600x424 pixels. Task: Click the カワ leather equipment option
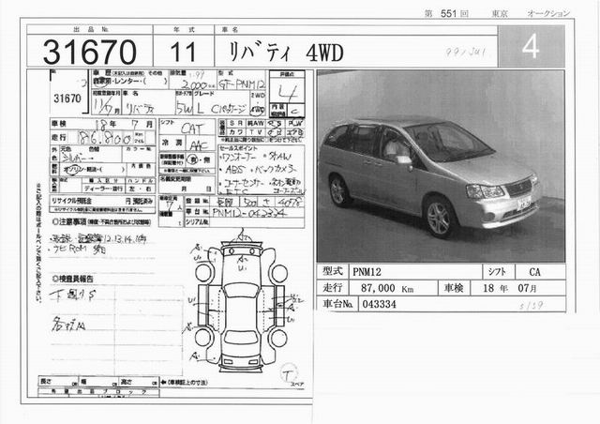(236, 132)
